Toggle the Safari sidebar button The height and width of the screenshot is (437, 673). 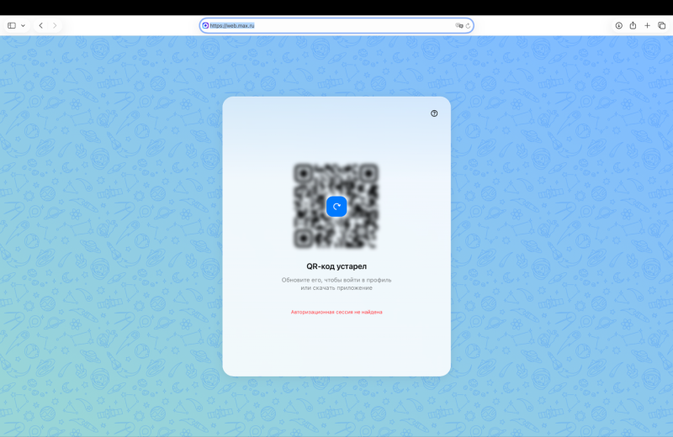pos(12,26)
